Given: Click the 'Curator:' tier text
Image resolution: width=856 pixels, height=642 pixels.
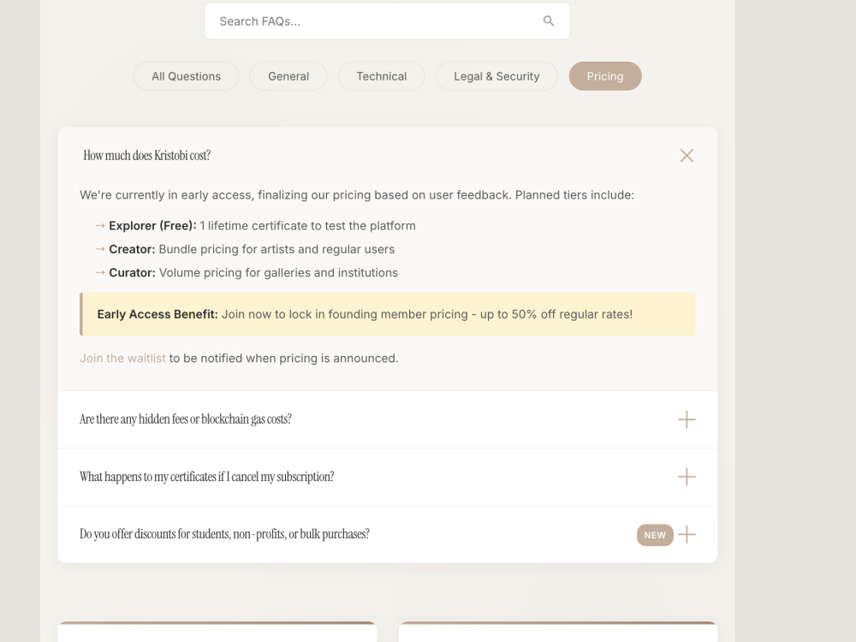Looking at the screenshot, I should click(x=132, y=272).
